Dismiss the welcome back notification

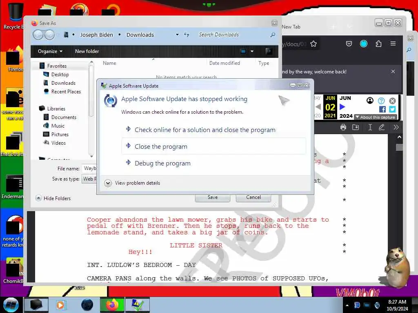click(x=393, y=71)
